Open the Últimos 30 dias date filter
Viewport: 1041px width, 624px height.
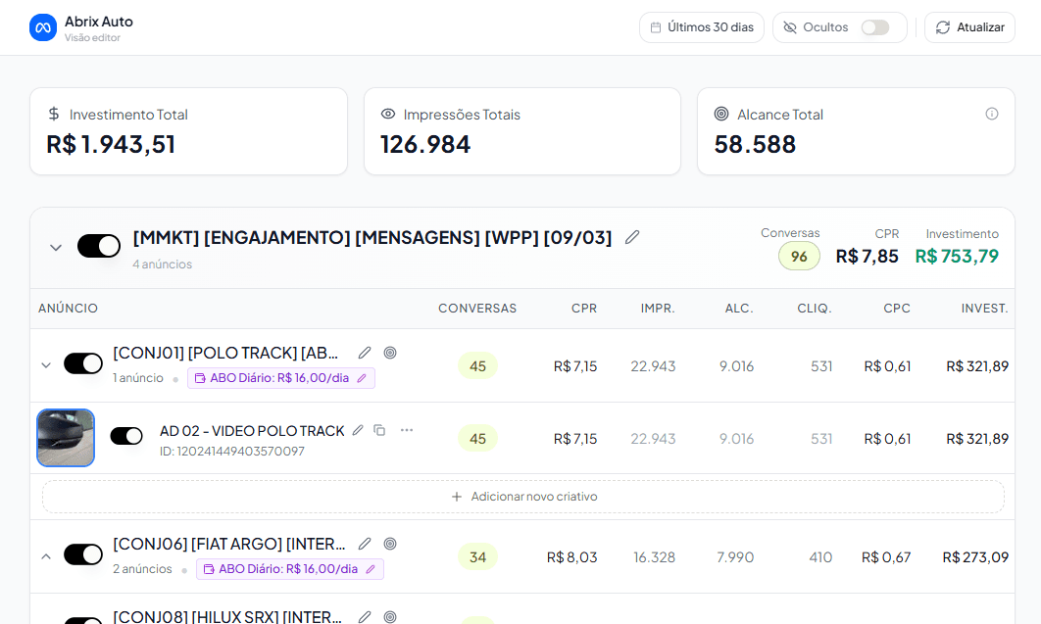702,27
